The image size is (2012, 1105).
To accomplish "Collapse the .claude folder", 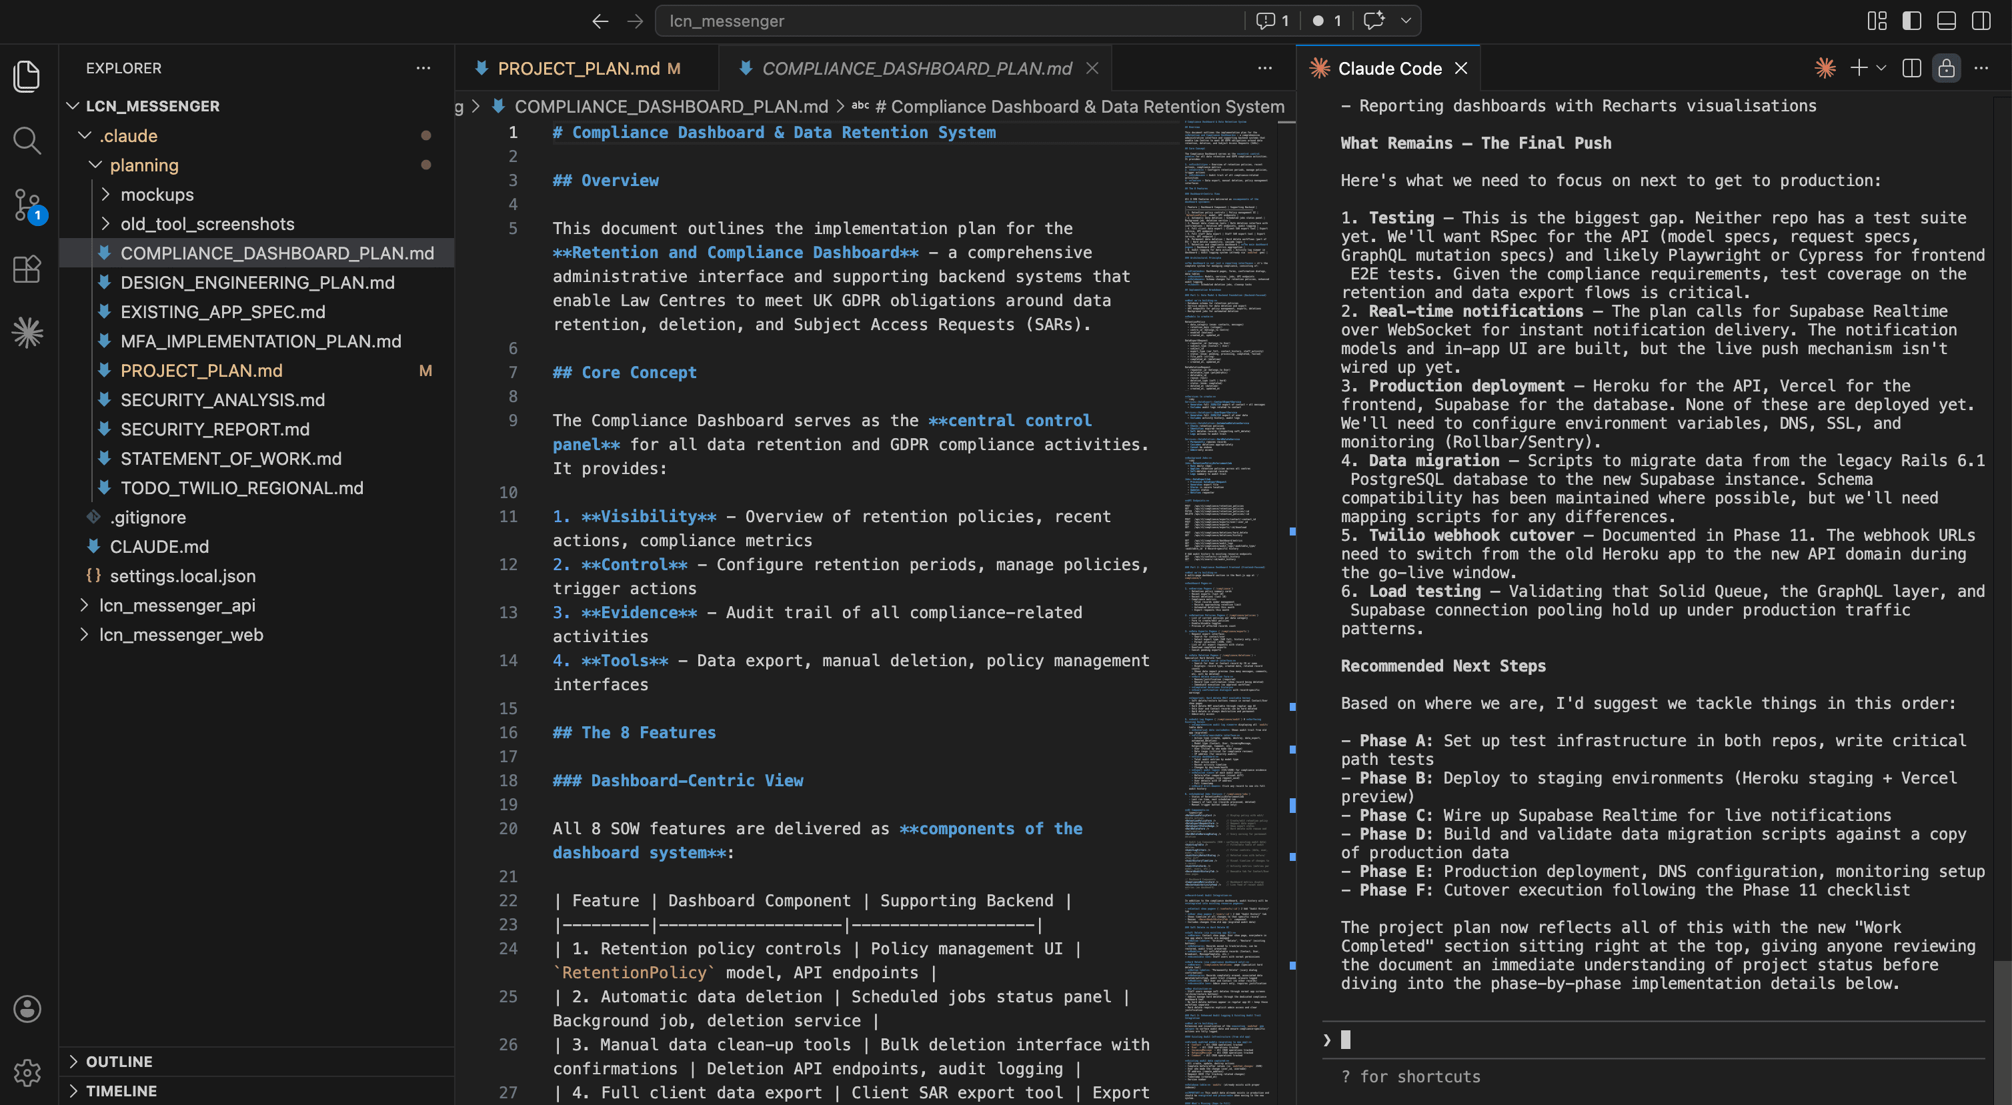I will pyautogui.click(x=84, y=135).
